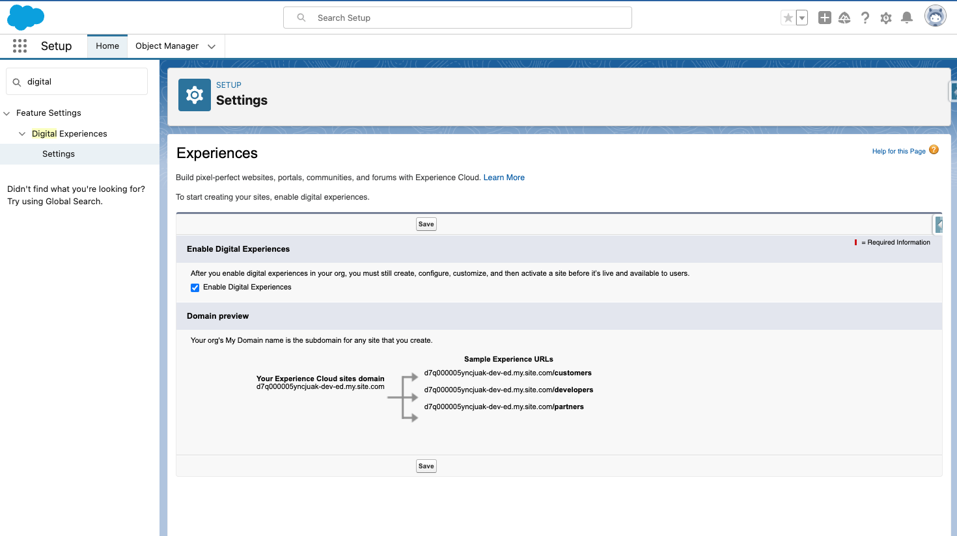The image size is (957, 536).
Task: Toggle the Enable Digital Experiences checkbox
Action: [195, 288]
